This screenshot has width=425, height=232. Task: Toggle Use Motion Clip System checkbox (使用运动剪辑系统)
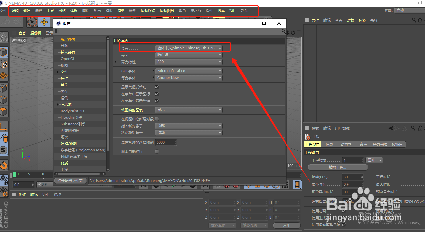click(344, 225)
